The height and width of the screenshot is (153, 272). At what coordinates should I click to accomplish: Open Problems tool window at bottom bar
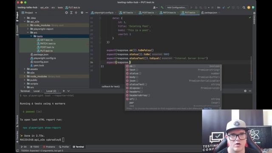(49, 147)
